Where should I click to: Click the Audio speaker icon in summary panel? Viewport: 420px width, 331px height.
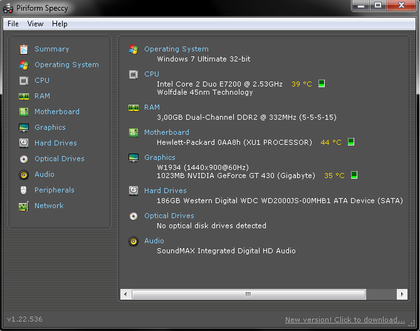134,241
